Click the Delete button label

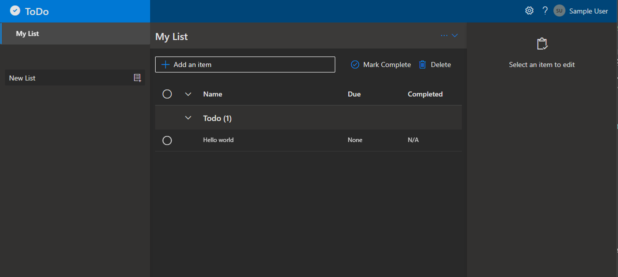pyautogui.click(x=441, y=64)
